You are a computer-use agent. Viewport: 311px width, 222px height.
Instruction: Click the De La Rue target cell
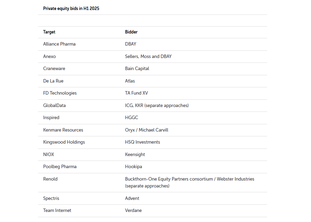[53, 81]
